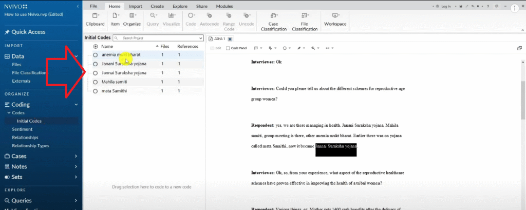Screen dimensions: 526x210
Task: Click the undock document window icon
Action: [x=520, y=48]
